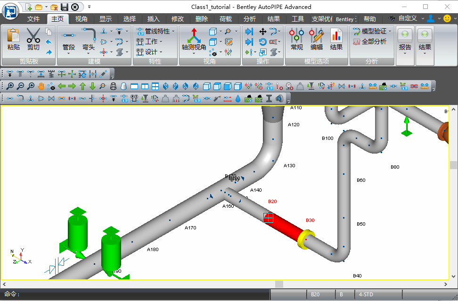Open 结果 model options with chart icon

(x=336, y=40)
